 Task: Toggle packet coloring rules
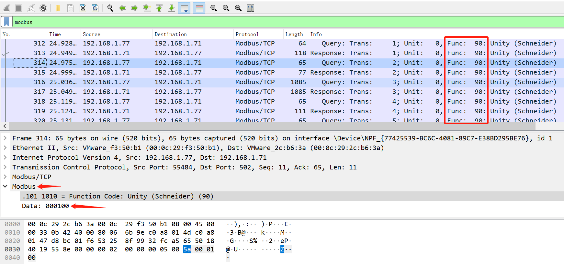tap(199, 8)
